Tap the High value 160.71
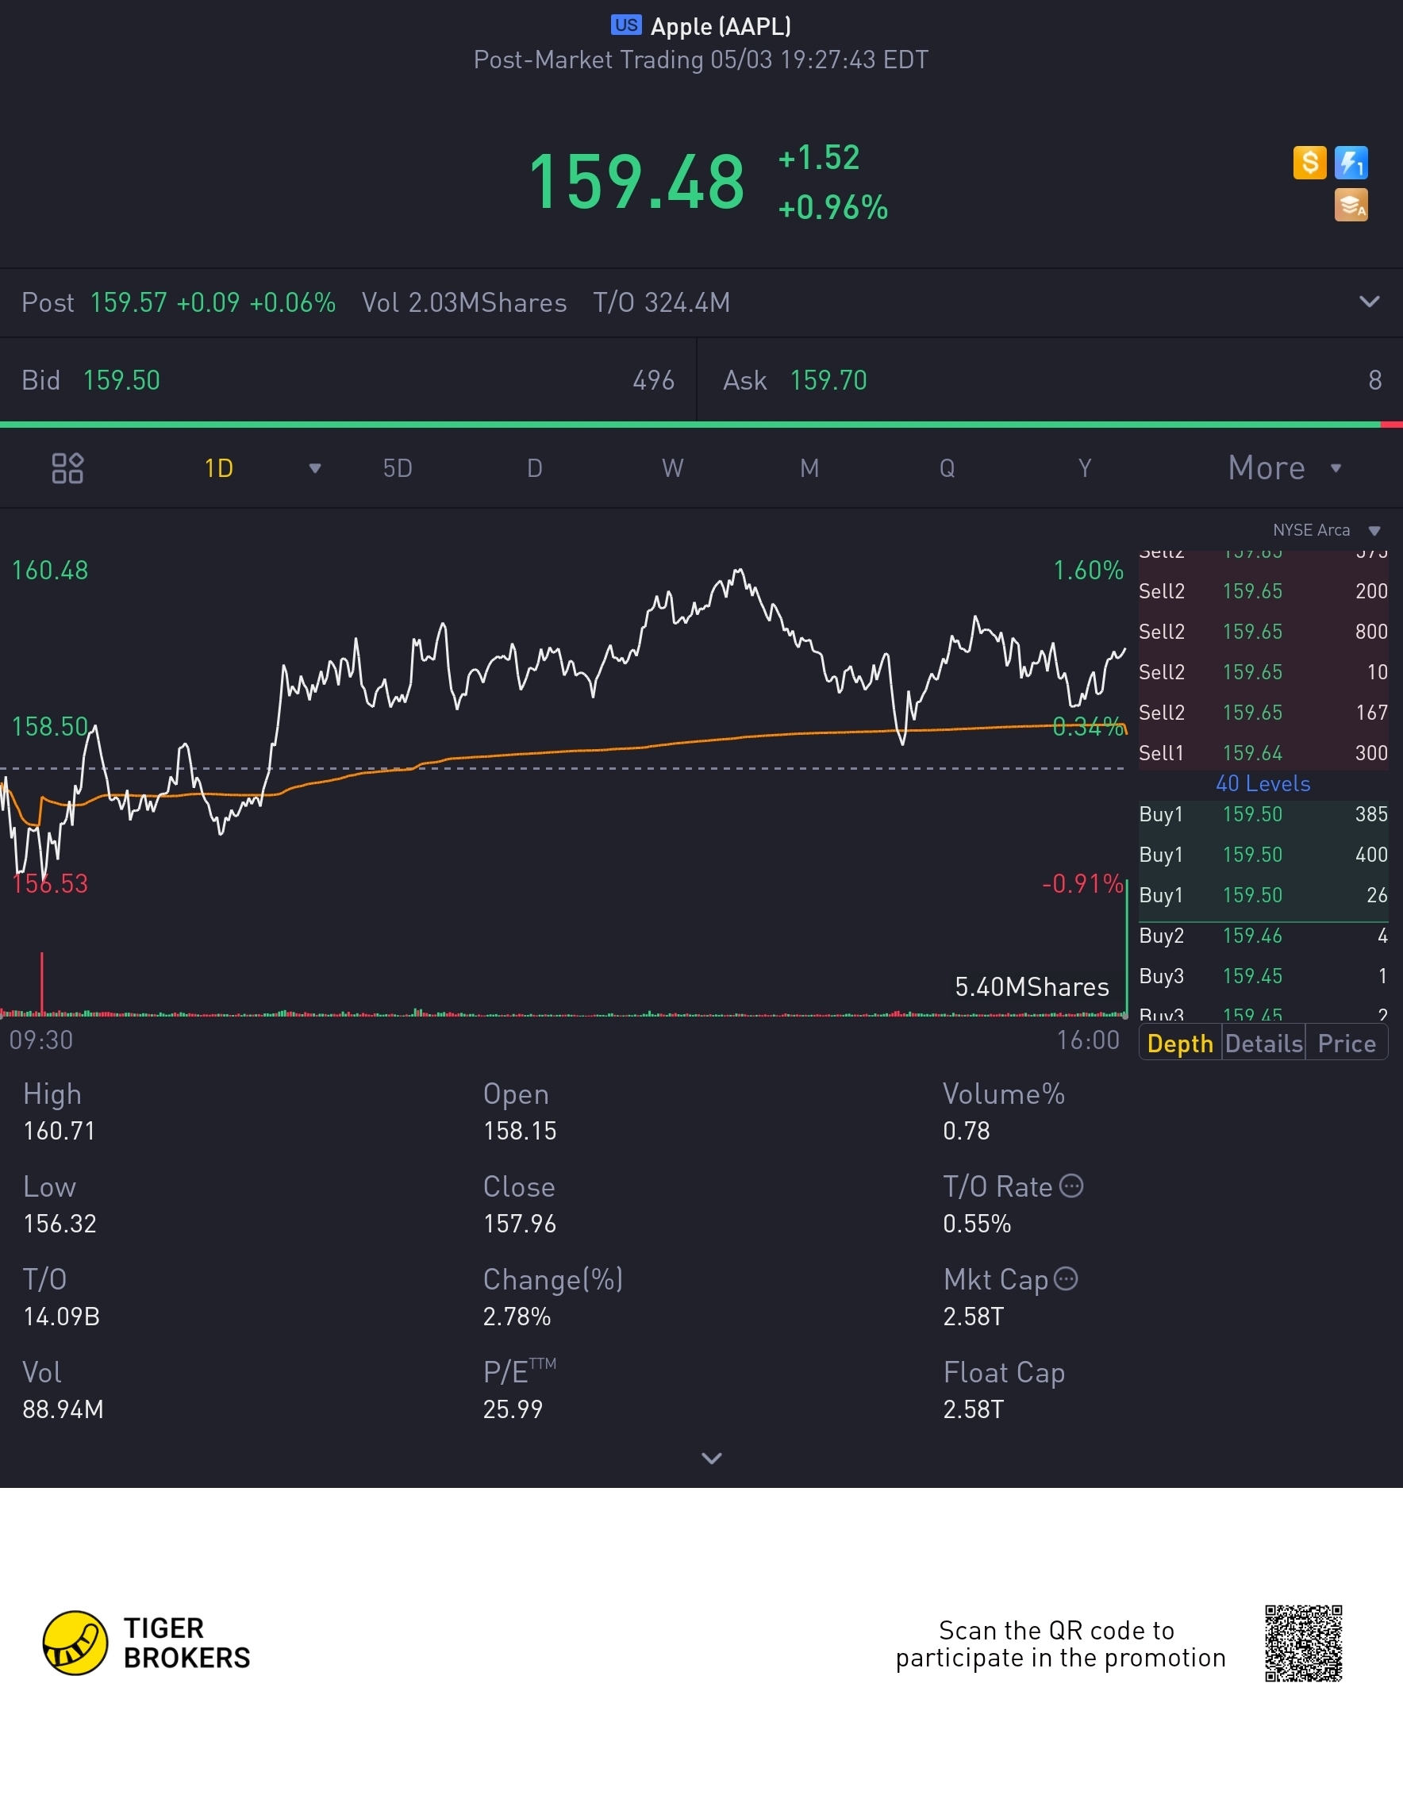 60,1131
